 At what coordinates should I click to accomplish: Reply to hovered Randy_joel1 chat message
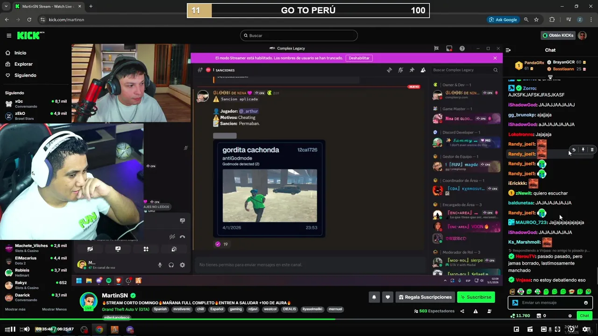click(574, 150)
